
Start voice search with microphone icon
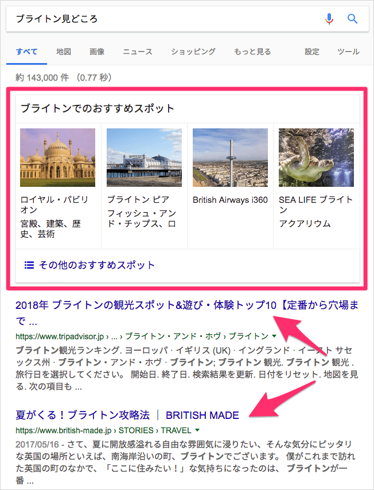[329, 19]
